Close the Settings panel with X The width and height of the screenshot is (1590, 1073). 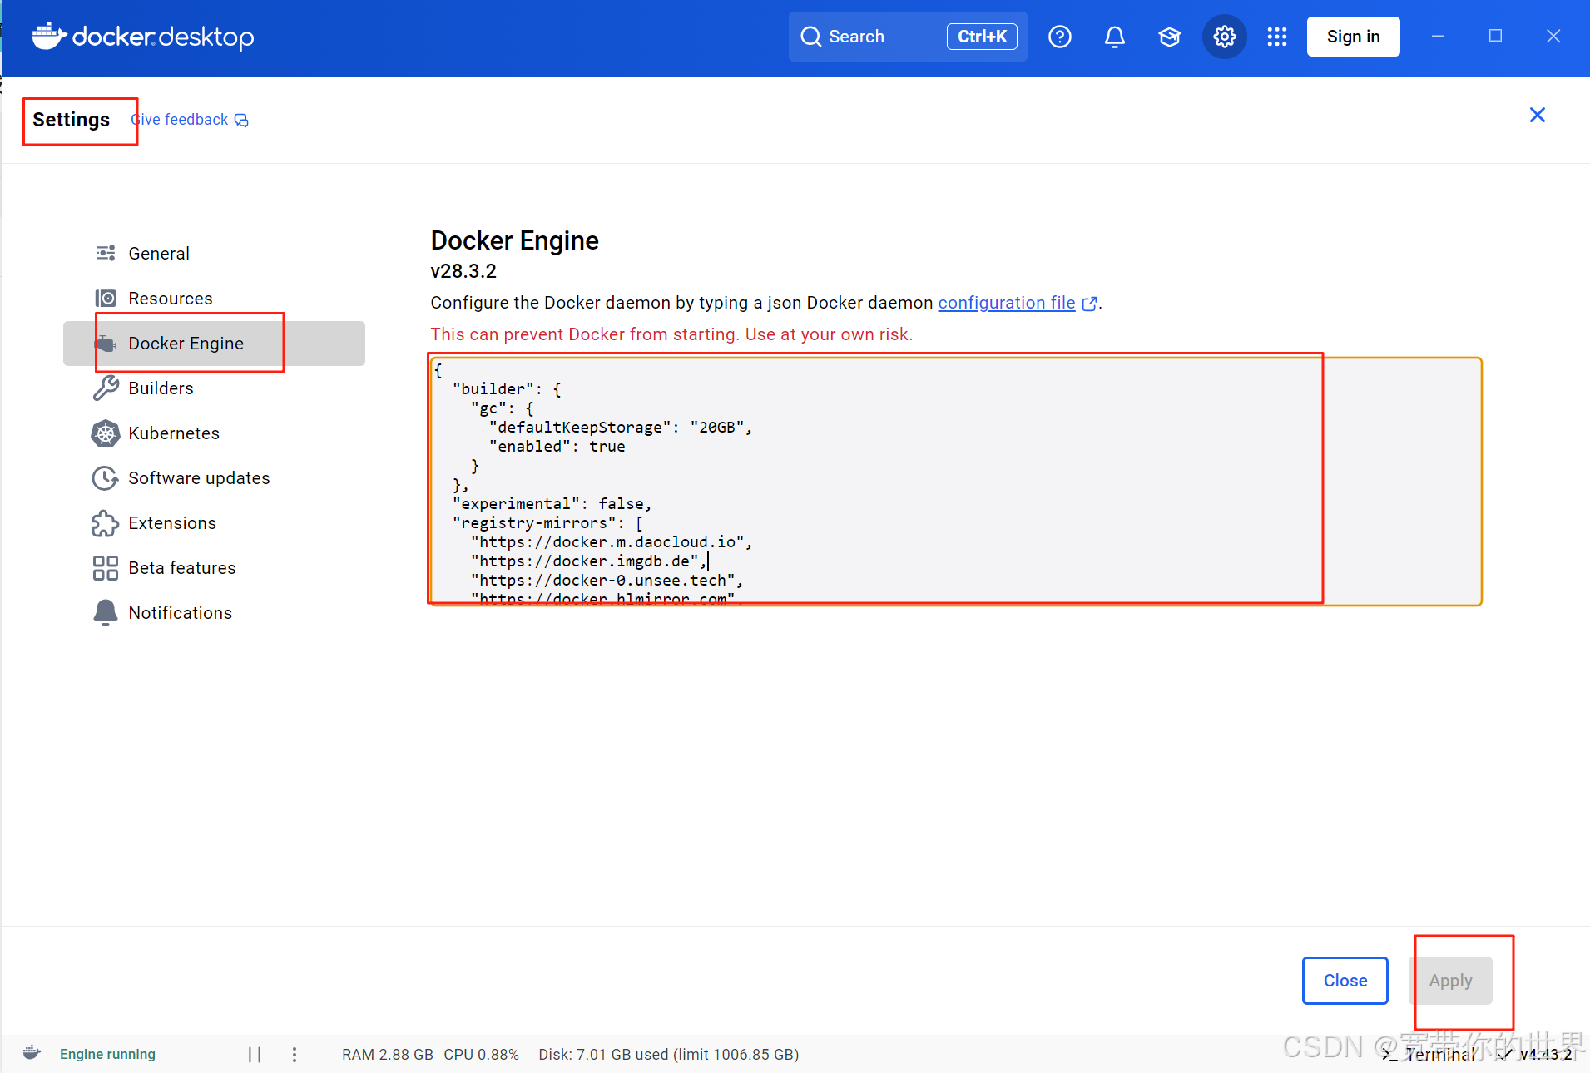tap(1537, 115)
